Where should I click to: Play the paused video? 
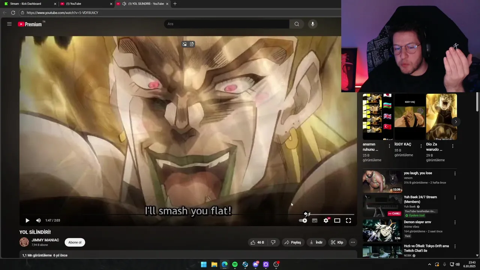pyautogui.click(x=27, y=220)
